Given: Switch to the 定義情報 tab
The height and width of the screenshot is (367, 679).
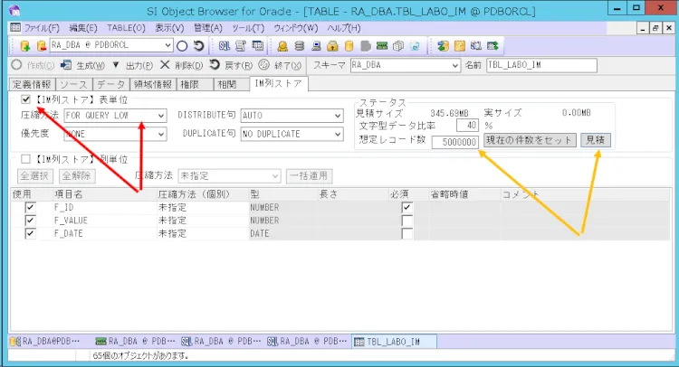Looking at the screenshot, I should [x=32, y=84].
